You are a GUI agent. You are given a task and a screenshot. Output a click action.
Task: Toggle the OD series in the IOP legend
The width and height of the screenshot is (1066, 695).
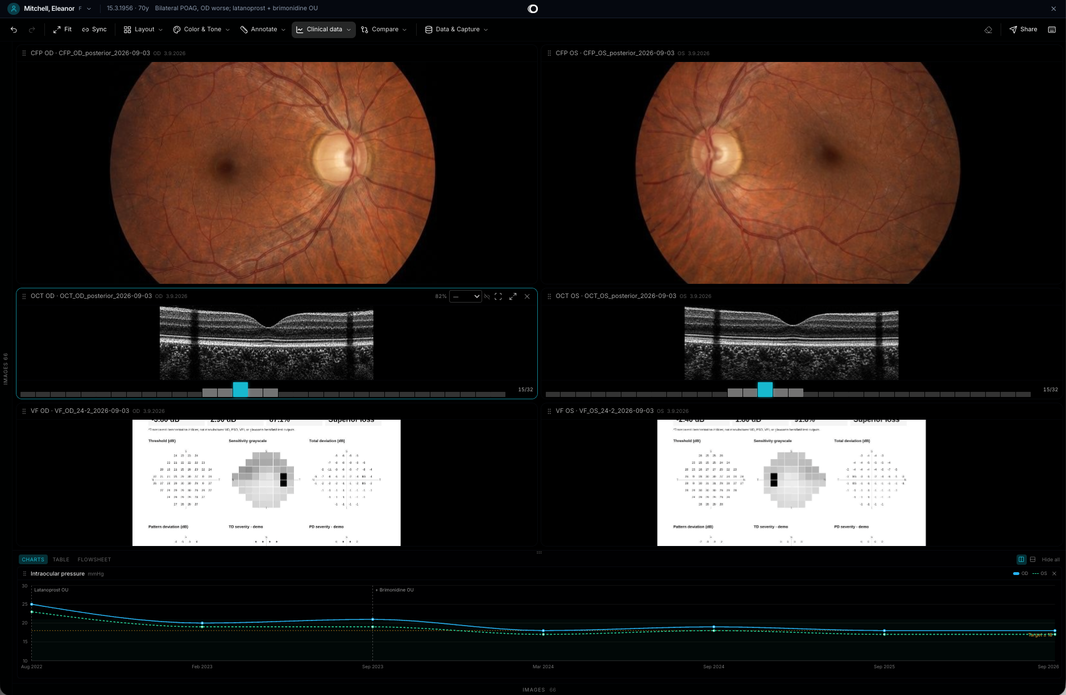(1021, 574)
